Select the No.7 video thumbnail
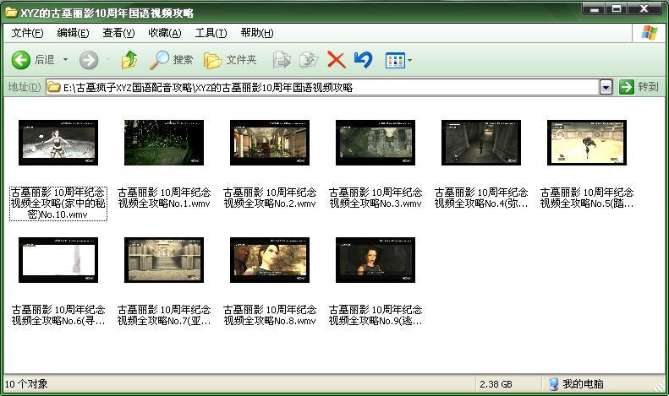 click(164, 260)
